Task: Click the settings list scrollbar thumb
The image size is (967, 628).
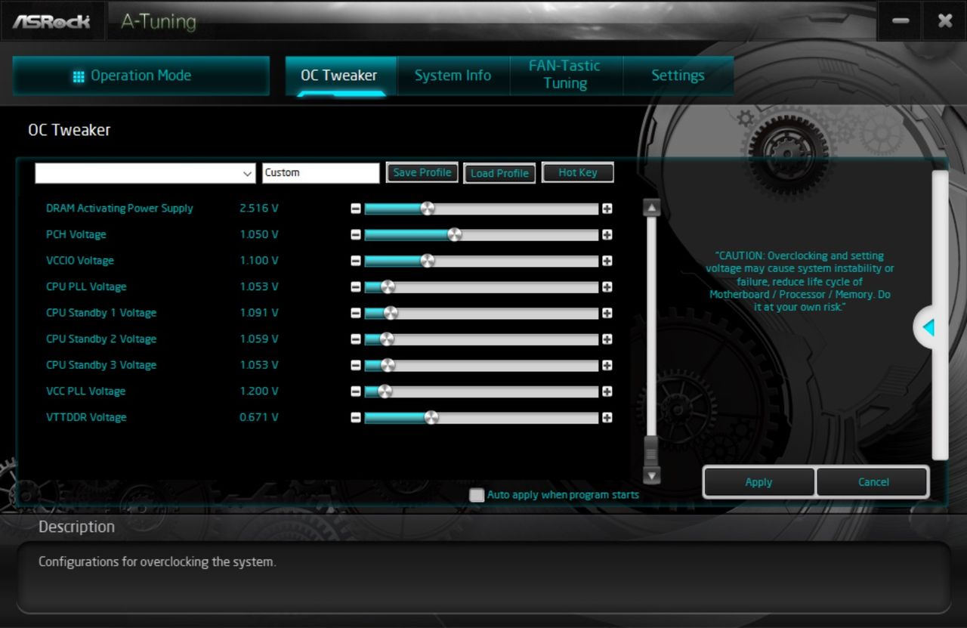Action: pos(651,450)
